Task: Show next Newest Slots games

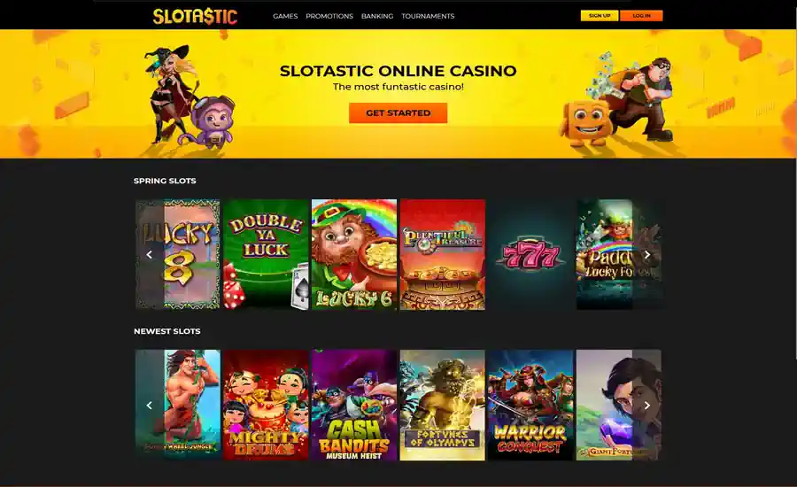Action: pos(647,406)
